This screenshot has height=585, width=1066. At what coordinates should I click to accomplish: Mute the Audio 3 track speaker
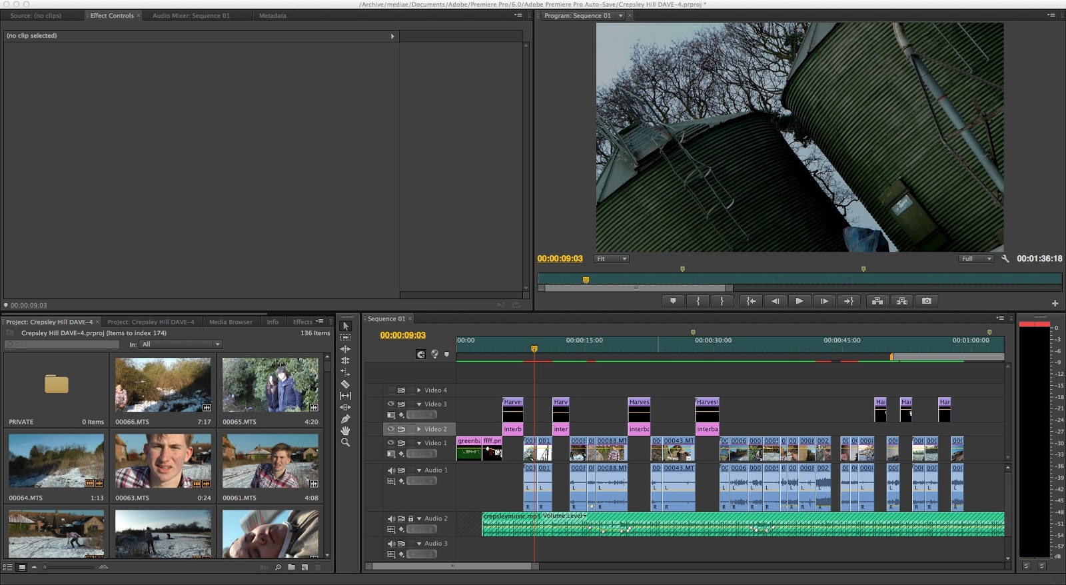(x=392, y=544)
